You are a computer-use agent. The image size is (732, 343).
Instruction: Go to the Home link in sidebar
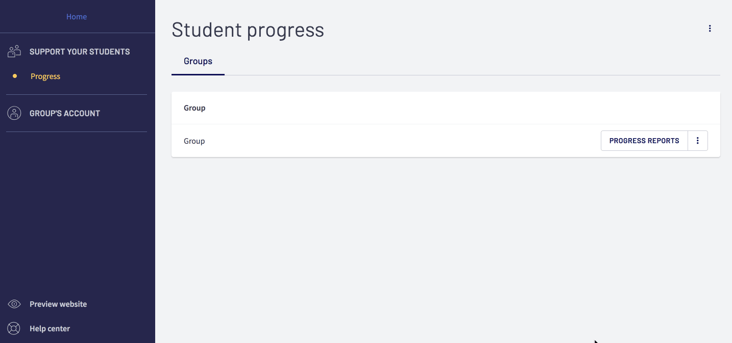[x=77, y=17]
